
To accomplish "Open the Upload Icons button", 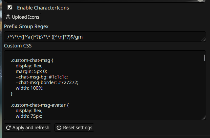I will (x=23, y=17).
